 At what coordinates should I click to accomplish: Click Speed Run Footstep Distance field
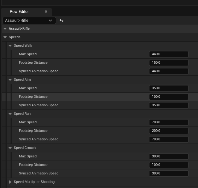[x=169, y=131]
